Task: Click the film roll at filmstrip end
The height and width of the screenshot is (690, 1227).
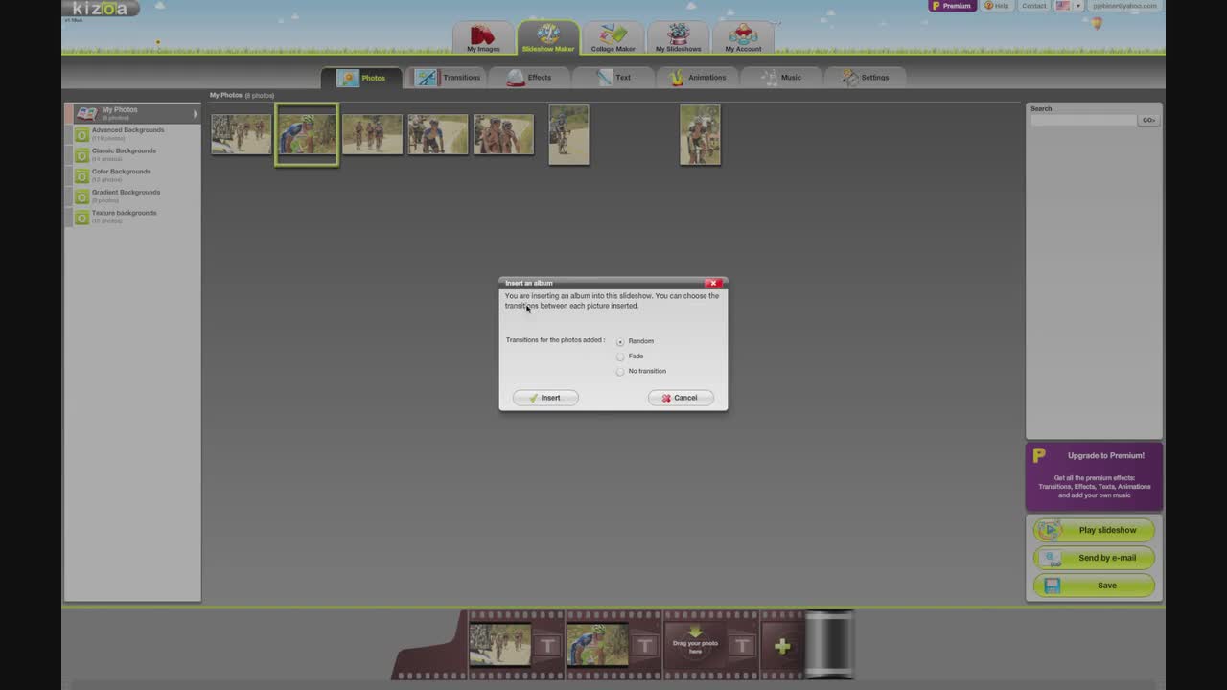Action: tap(829, 644)
